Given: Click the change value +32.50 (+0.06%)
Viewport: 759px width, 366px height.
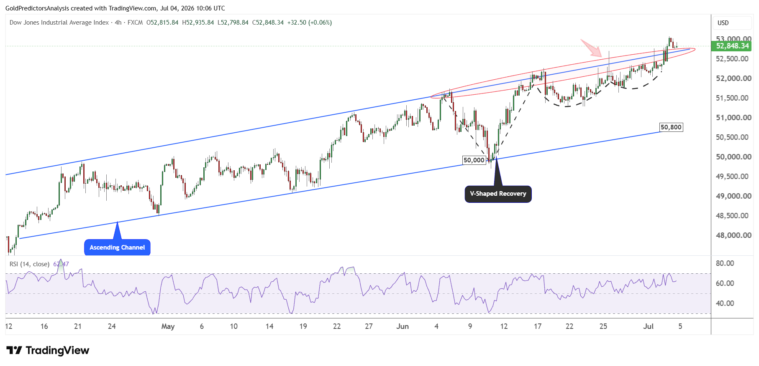Looking at the screenshot, I should (x=310, y=23).
